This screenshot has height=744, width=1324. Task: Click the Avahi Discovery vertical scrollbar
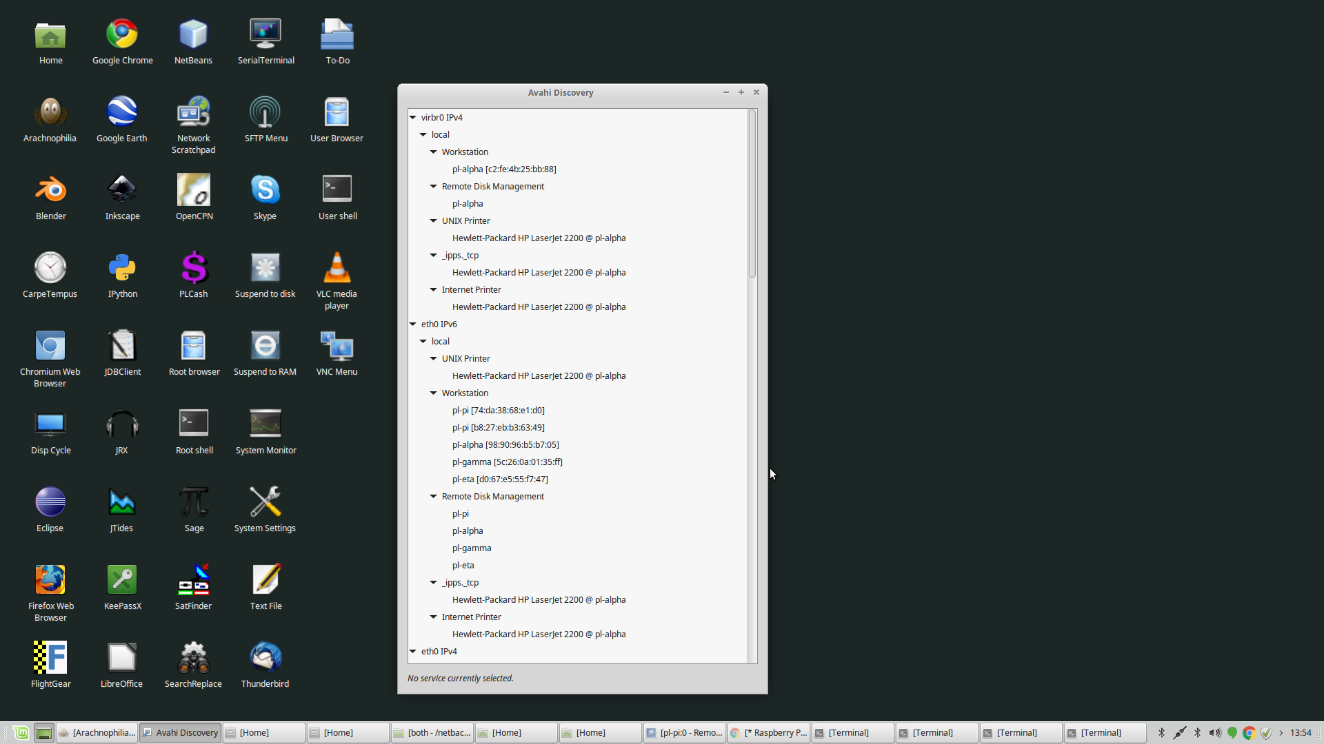click(x=752, y=194)
